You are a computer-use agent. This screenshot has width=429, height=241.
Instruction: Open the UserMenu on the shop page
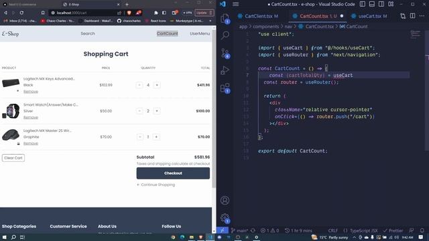point(200,33)
